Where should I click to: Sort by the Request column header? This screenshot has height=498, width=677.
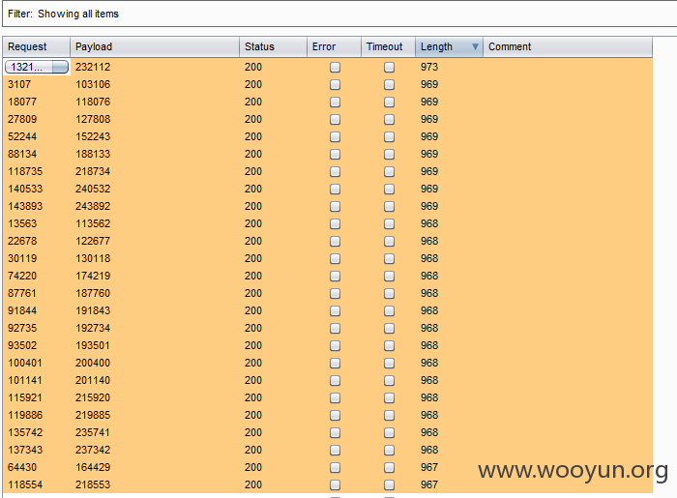click(37, 46)
